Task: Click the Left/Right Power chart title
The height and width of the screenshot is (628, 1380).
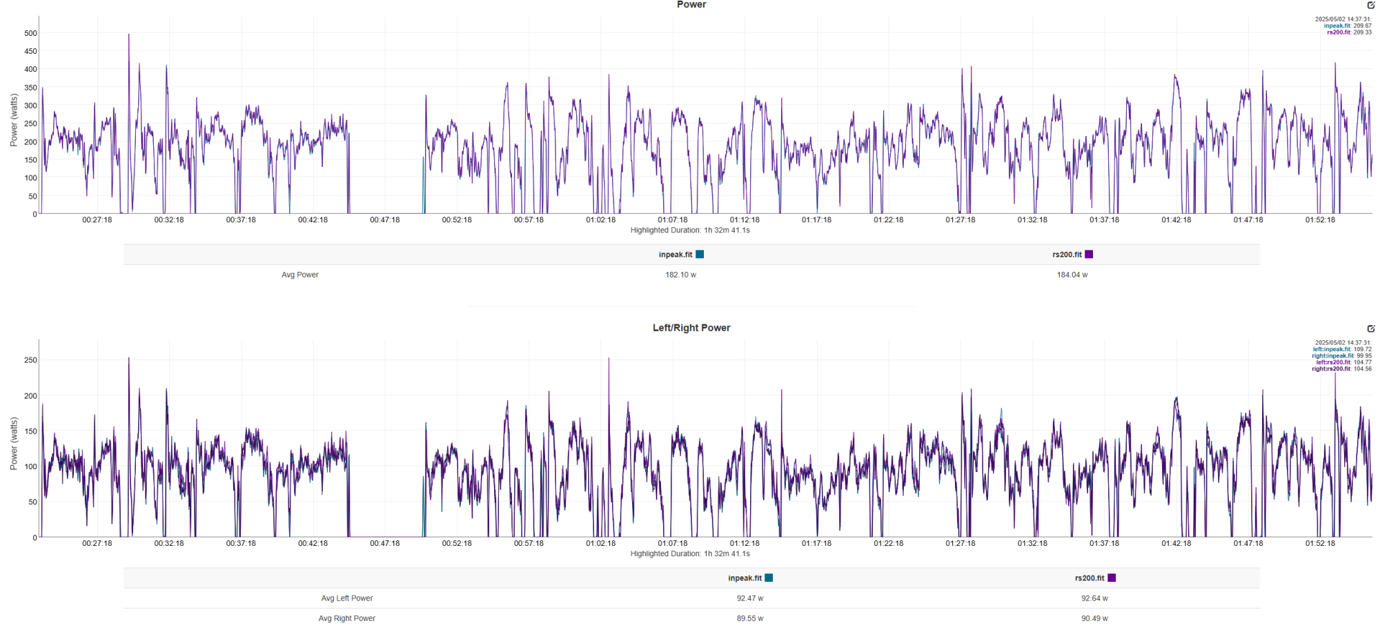Action: click(x=691, y=328)
